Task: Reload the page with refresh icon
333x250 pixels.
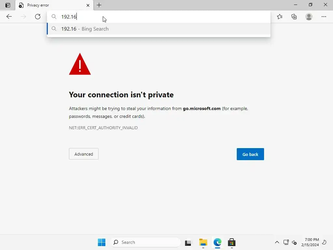Action: 38,17
